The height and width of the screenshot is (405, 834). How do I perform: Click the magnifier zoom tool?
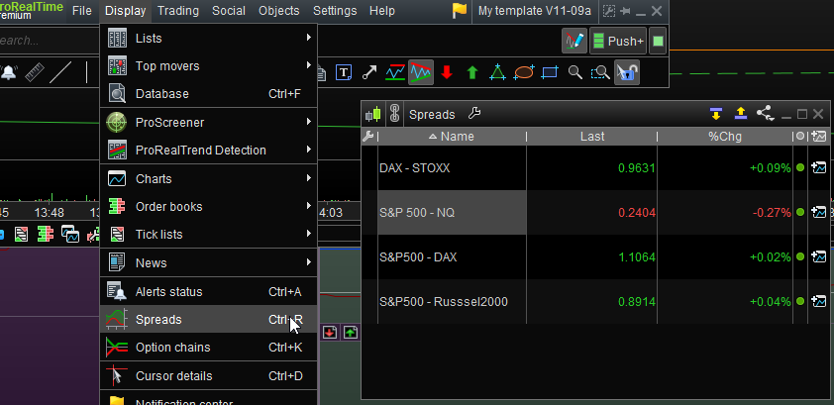click(574, 72)
